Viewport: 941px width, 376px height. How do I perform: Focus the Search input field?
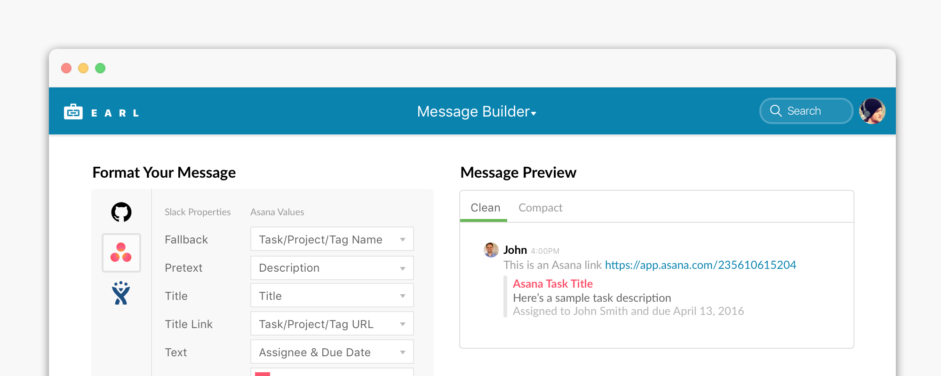point(806,111)
